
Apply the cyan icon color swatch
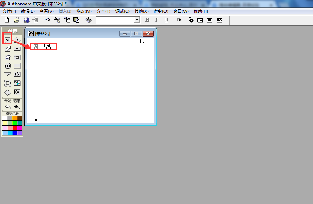(x=10, y=133)
